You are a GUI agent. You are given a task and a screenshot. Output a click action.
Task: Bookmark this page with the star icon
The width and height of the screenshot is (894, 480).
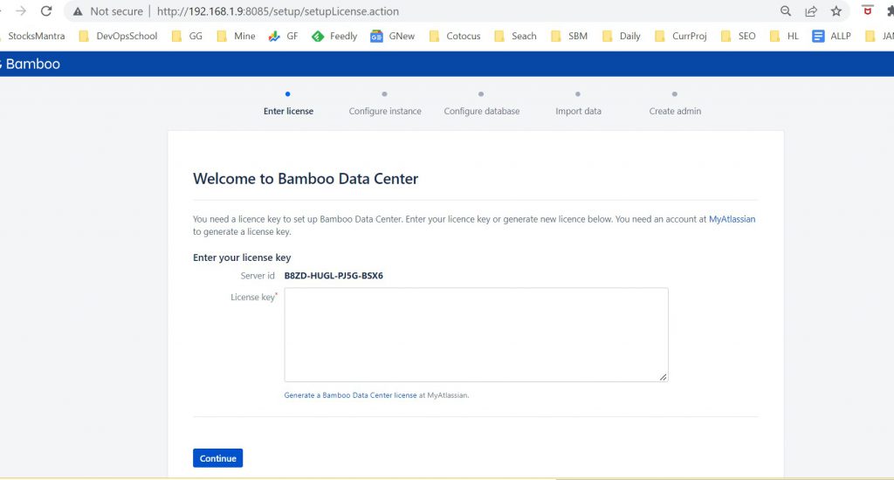(836, 11)
